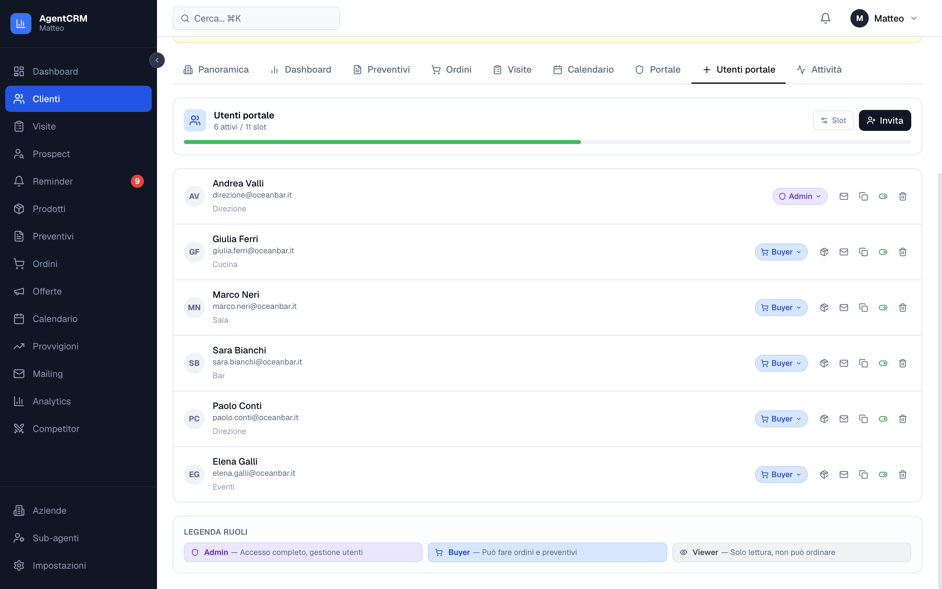Open product catalog icon for Paolo Conti
Viewport: 942px width, 589px height.
pos(824,419)
